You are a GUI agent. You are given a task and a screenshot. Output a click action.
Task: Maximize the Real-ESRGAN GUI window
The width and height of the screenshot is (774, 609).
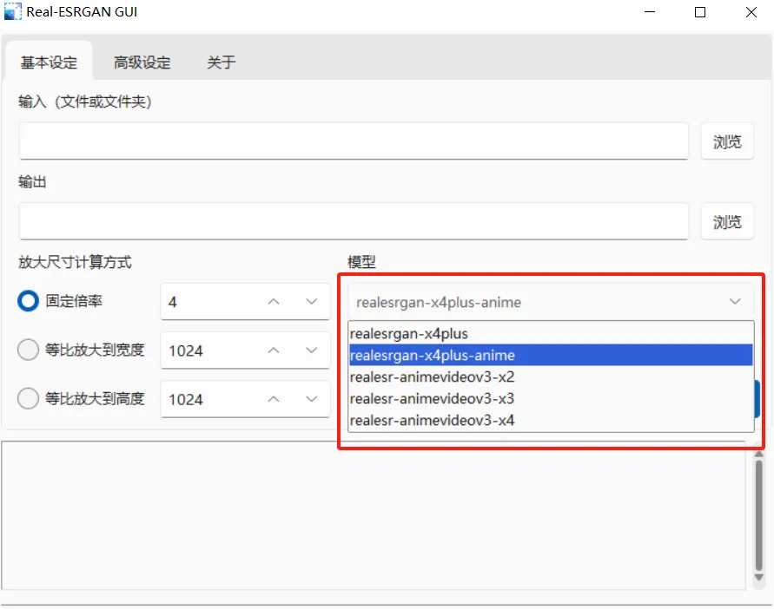click(x=700, y=12)
